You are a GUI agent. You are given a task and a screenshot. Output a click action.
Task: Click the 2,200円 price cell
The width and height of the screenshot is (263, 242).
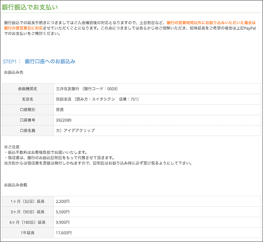click(157, 201)
